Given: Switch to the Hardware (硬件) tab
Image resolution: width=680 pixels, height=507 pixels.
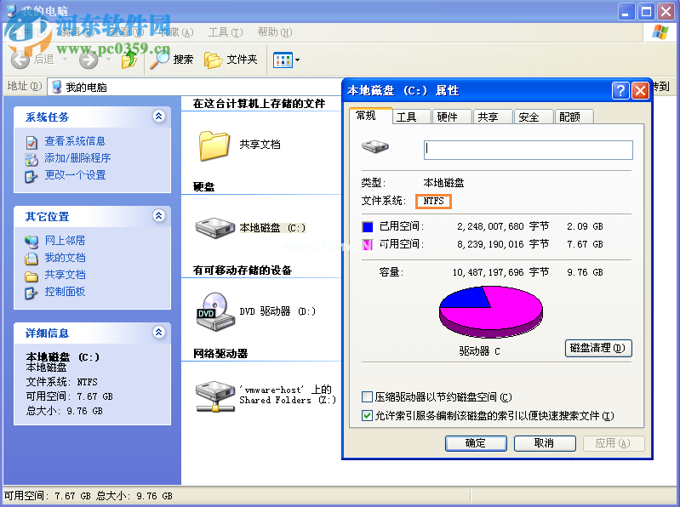Looking at the screenshot, I should point(451,117).
